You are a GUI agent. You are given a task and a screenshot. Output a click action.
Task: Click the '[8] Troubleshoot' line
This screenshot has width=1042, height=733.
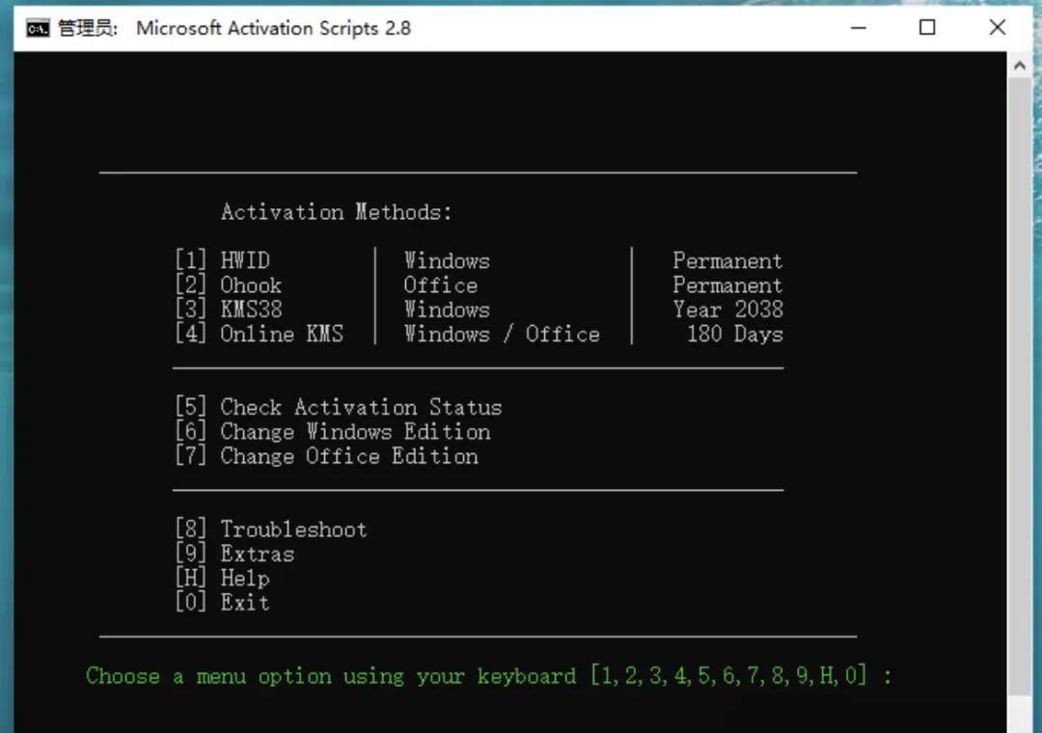click(270, 529)
